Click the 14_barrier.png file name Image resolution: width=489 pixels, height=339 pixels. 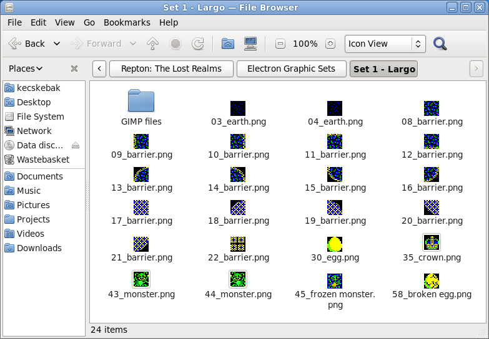[x=239, y=188]
